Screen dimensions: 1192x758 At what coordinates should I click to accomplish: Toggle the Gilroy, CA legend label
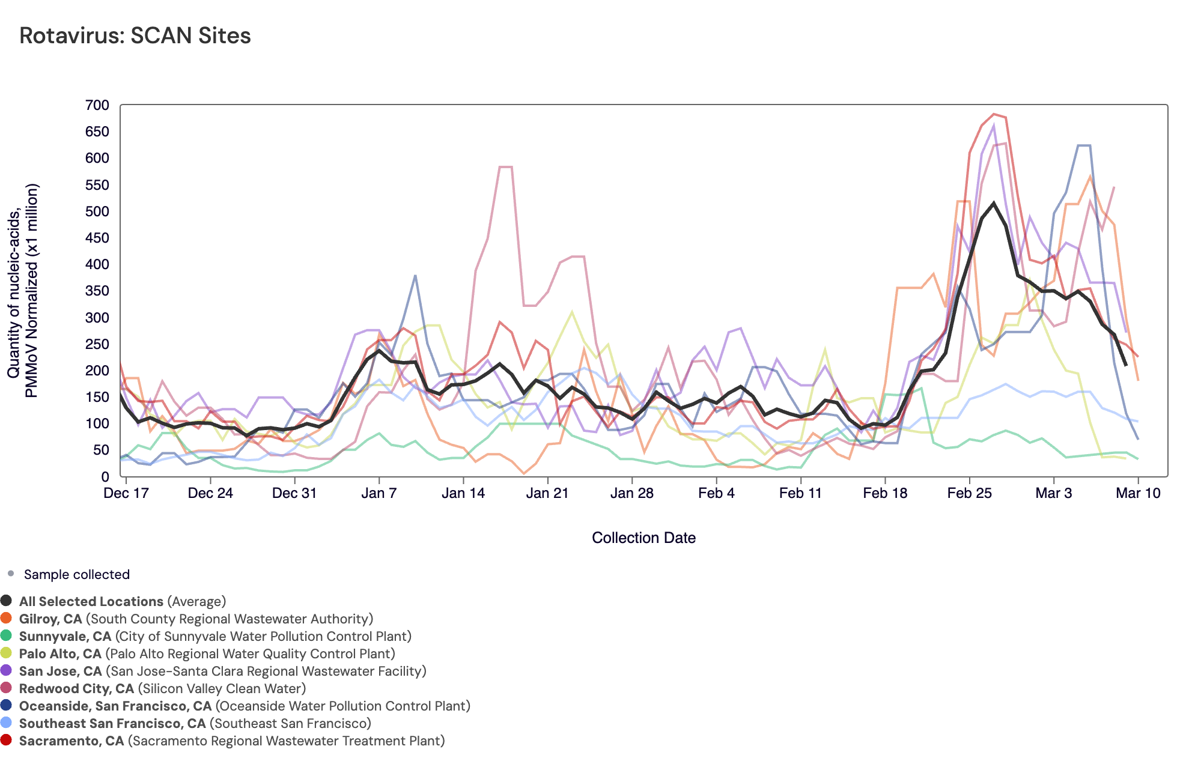click(x=50, y=619)
